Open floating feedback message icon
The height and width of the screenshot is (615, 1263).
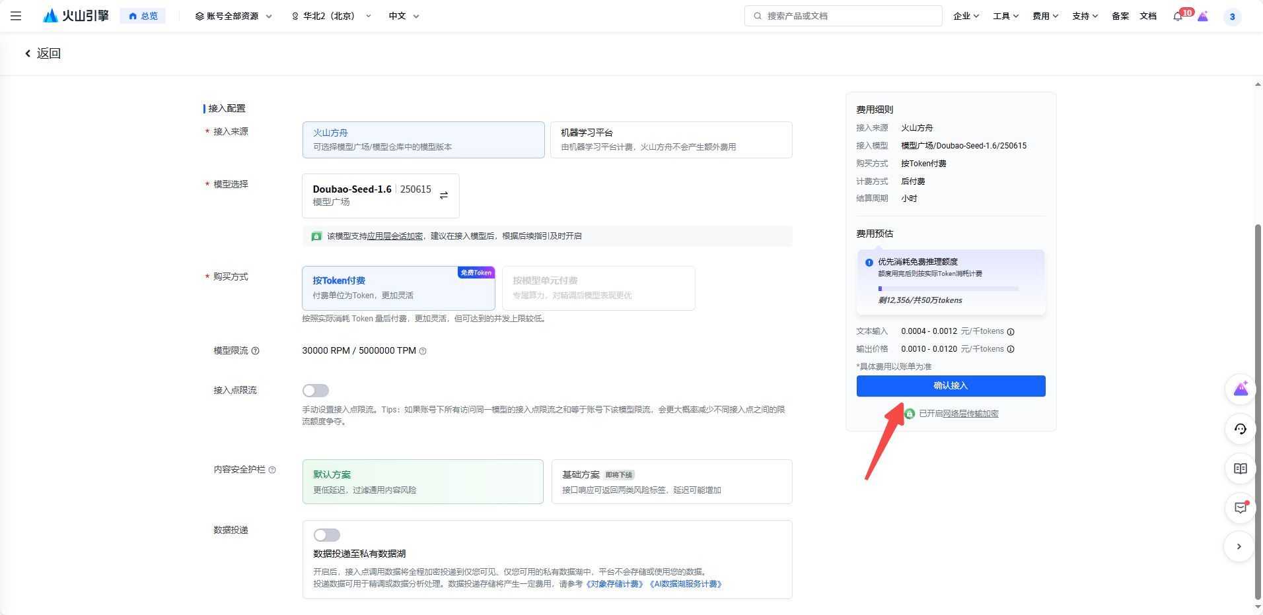pos(1241,507)
